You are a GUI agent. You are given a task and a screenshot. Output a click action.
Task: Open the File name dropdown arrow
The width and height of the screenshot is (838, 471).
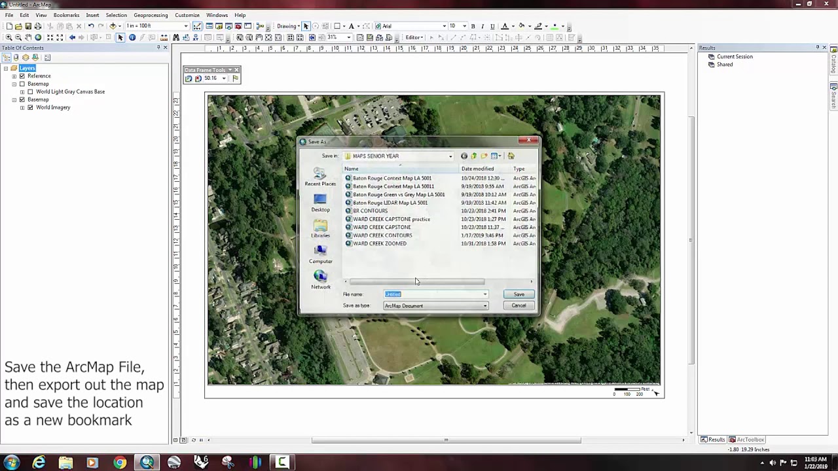tap(485, 294)
